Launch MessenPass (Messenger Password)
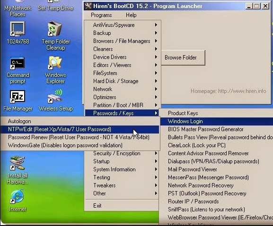This screenshot has width=273, height=226. click(x=216, y=177)
